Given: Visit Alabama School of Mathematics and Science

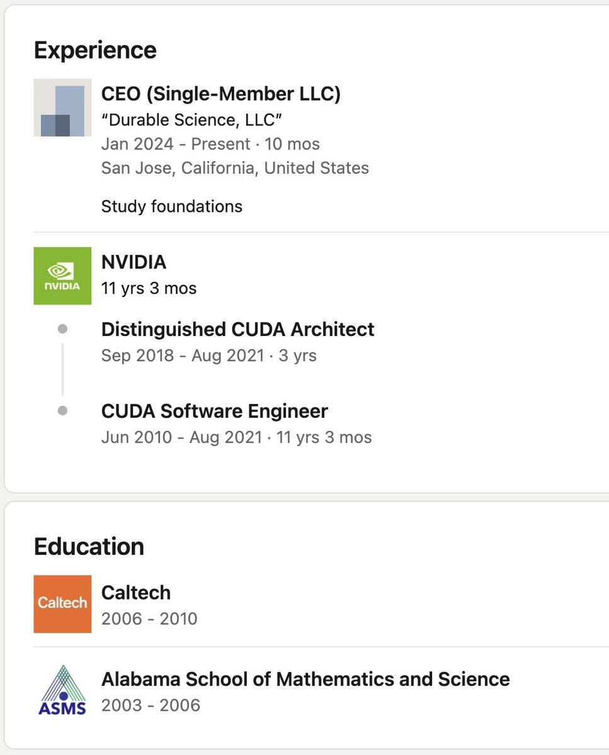Looking at the screenshot, I should click(305, 679).
